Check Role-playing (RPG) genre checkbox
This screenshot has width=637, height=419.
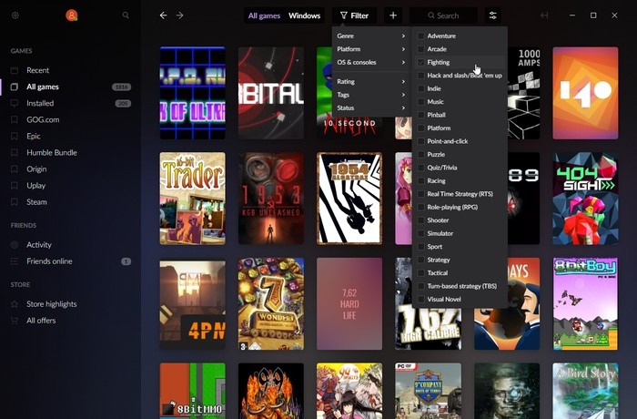click(420, 207)
